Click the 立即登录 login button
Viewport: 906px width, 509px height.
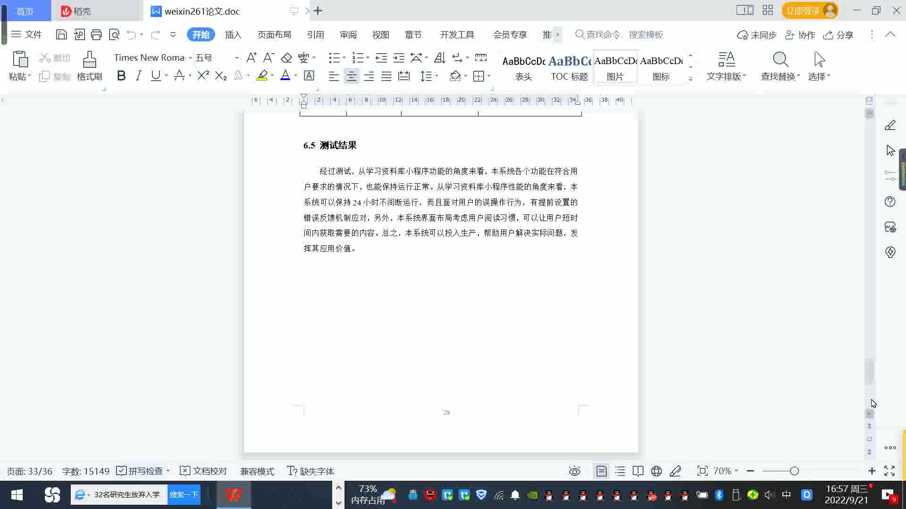[810, 10]
